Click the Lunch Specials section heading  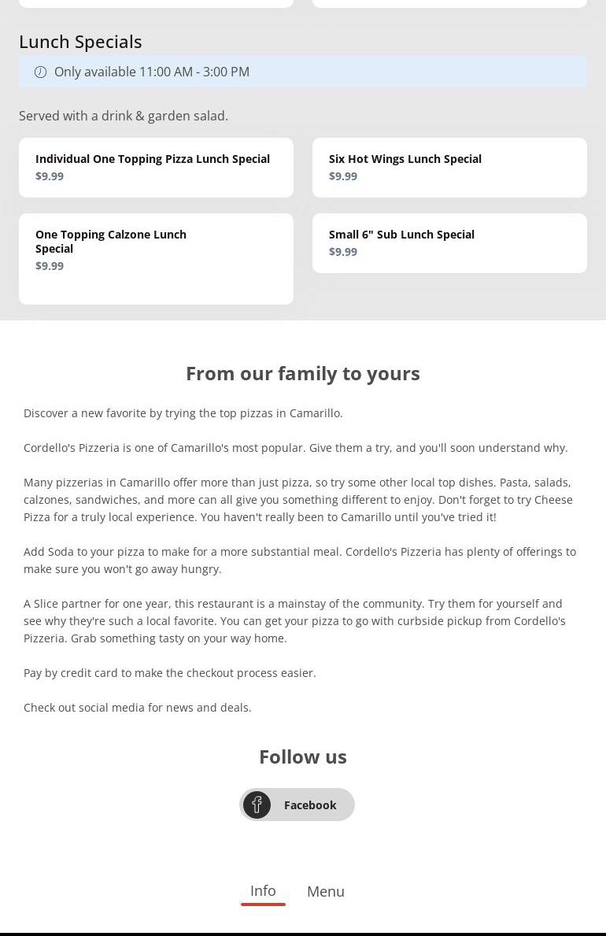tap(80, 42)
